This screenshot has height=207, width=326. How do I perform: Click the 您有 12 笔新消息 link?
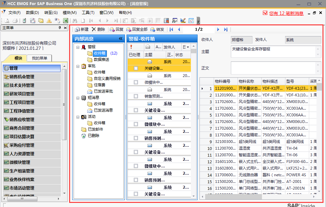286,13
